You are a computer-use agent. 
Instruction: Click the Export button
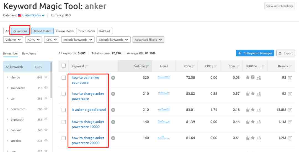tap(286, 53)
